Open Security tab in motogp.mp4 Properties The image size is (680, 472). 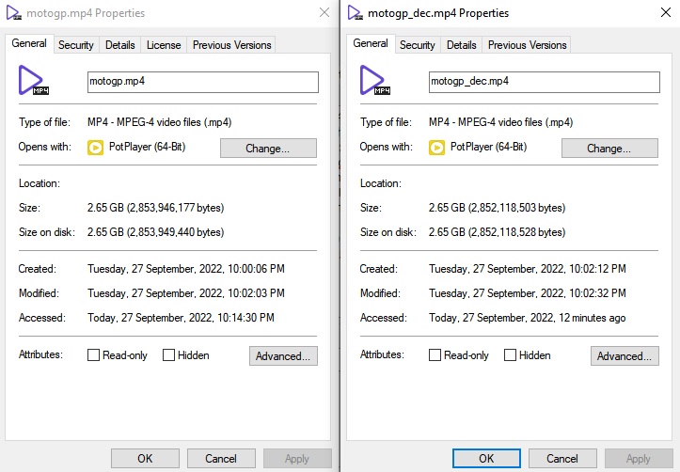[x=76, y=45]
